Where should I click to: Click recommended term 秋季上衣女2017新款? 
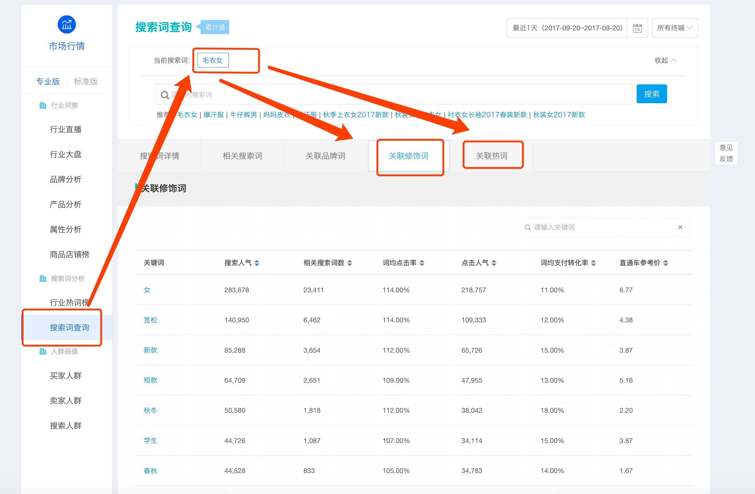(356, 115)
